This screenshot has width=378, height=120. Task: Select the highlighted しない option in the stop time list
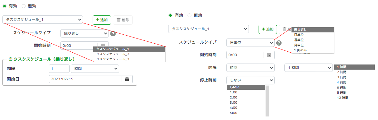[246, 87]
